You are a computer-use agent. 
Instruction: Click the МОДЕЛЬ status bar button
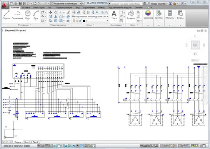click(x=145, y=146)
